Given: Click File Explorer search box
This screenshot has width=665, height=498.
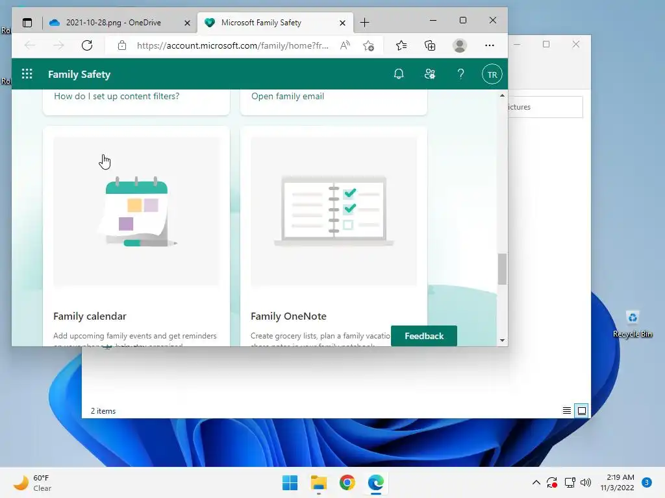Looking at the screenshot, I should 546,107.
